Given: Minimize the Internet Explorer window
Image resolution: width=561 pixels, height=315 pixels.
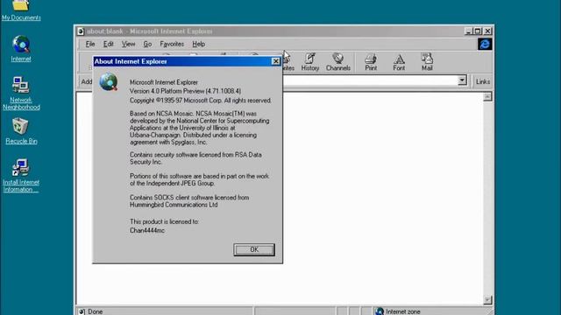Looking at the screenshot, I should (x=468, y=31).
